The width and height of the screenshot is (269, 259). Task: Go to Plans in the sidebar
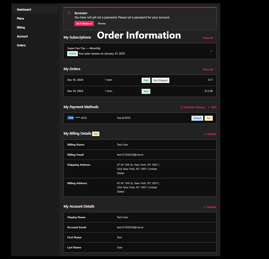pos(20,18)
